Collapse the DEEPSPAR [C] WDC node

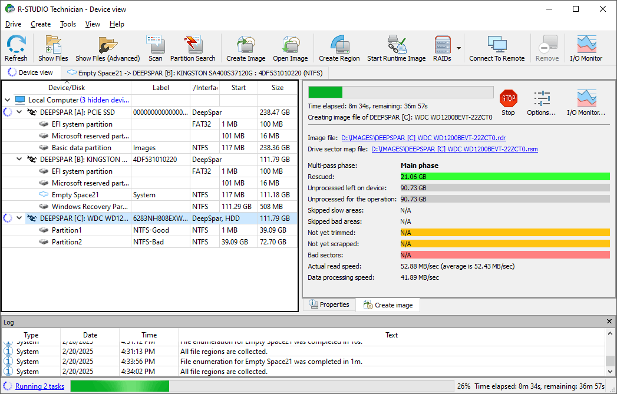click(19, 218)
